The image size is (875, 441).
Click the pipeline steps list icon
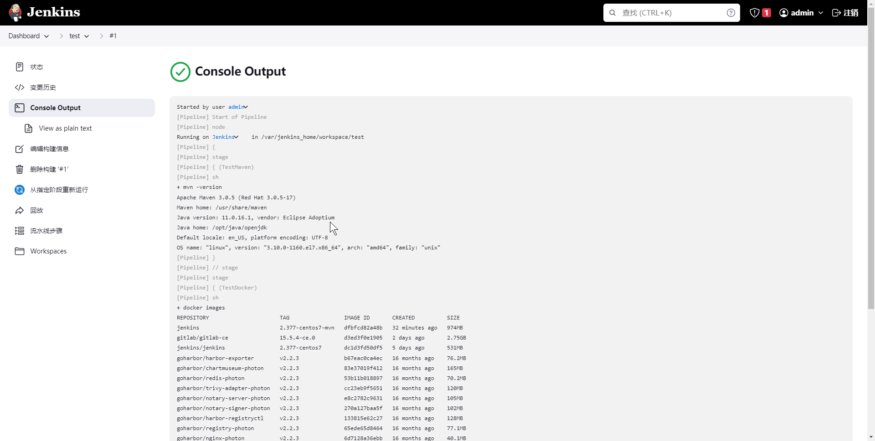point(20,231)
